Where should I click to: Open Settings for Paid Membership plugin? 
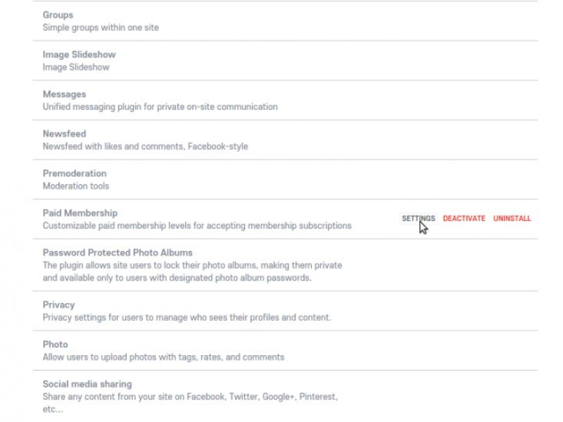[418, 219]
